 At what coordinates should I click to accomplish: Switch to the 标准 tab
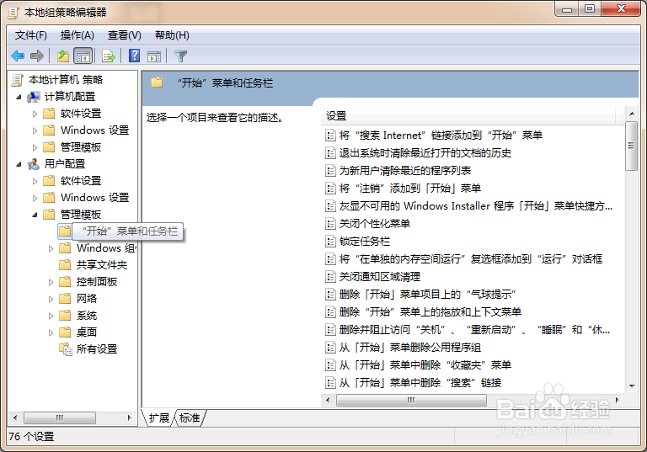coord(190,417)
